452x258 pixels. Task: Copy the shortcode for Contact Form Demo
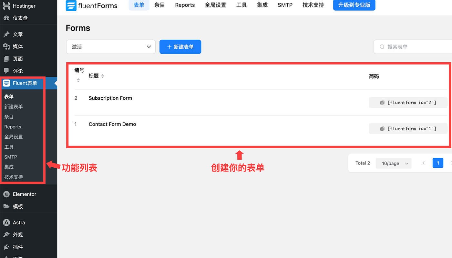click(x=408, y=128)
